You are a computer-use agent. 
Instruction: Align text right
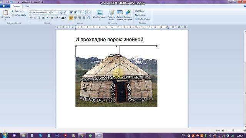coord(80,18)
